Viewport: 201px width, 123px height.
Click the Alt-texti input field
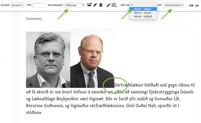pos(18,5)
